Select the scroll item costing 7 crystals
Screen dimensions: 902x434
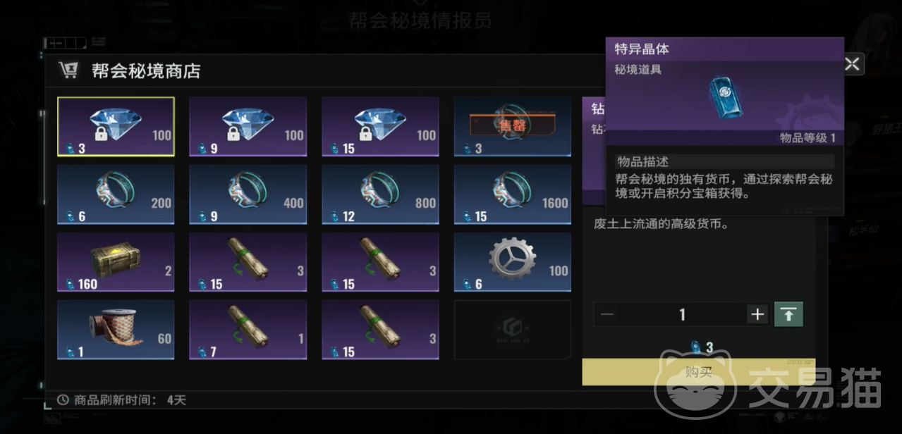click(248, 330)
